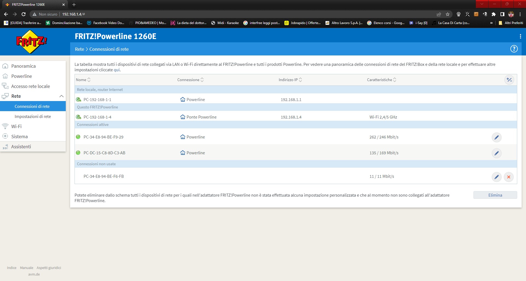Visit the avm.de footer link
The image size is (526, 281).
click(x=34, y=274)
